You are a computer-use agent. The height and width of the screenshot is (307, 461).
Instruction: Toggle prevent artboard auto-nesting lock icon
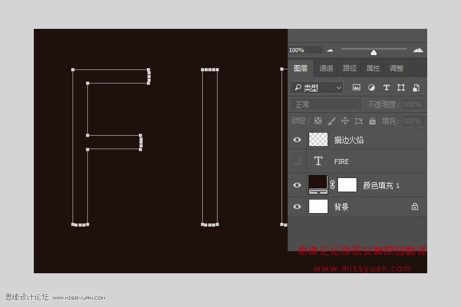click(x=359, y=121)
